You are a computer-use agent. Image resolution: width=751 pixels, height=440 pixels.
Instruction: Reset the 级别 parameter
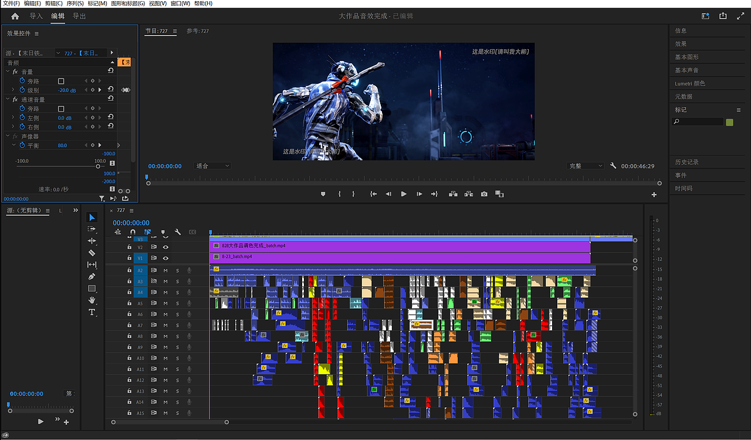point(110,90)
